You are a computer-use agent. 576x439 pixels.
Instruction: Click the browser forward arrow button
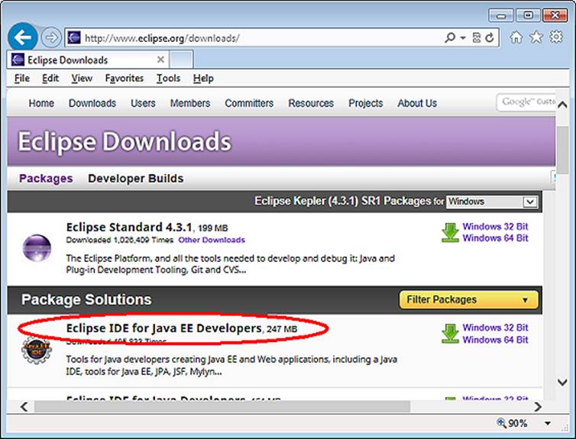50,37
